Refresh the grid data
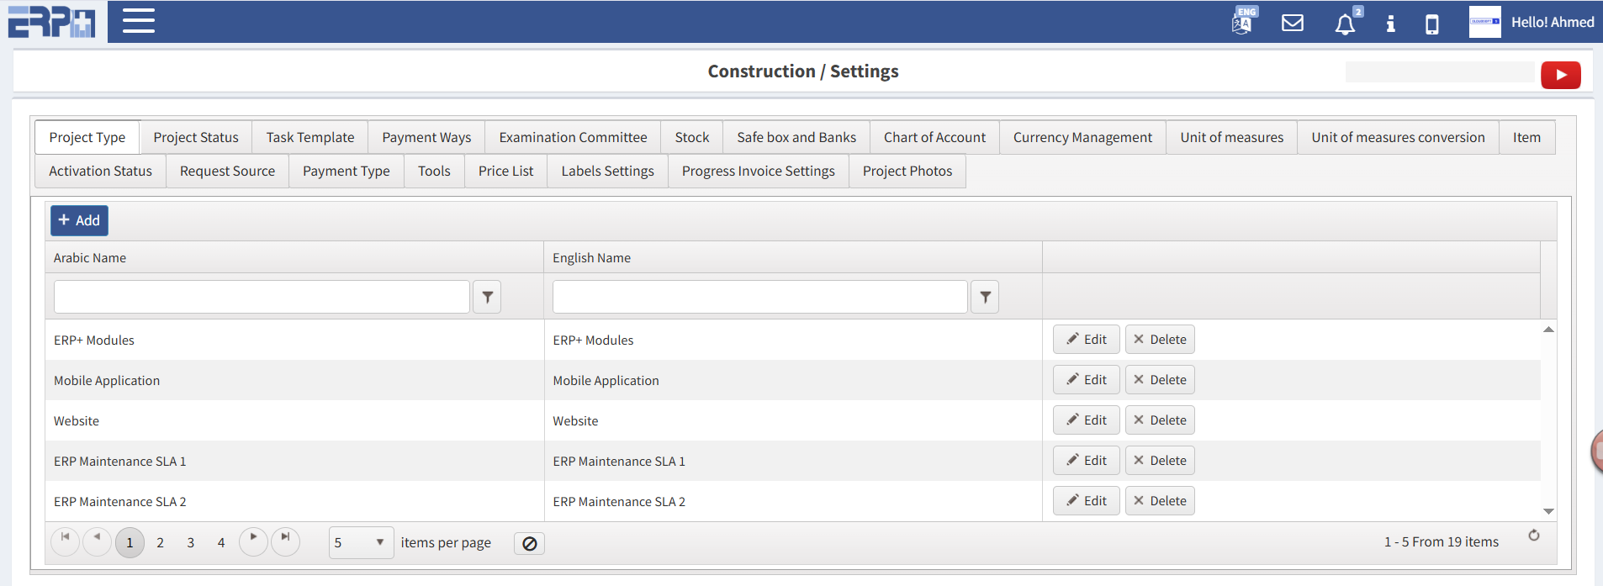Image resolution: width=1603 pixels, height=586 pixels. pyautogui.click(x=1533, y=536)
